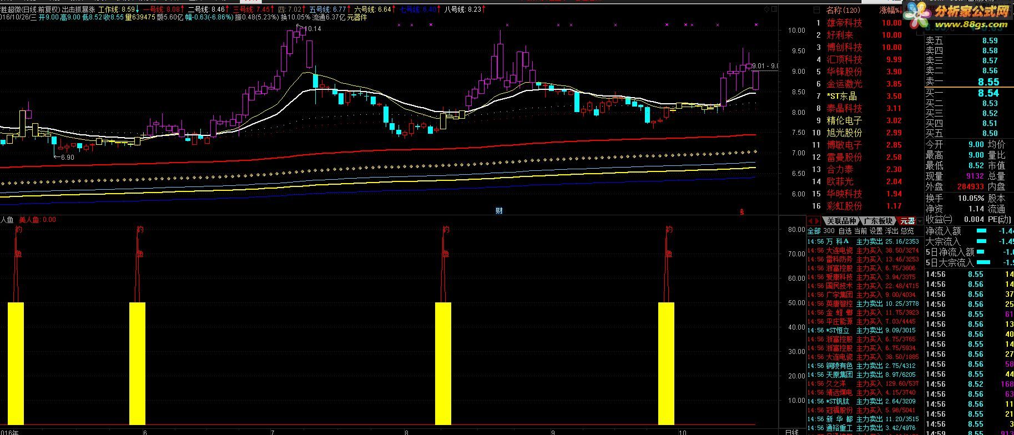Expand the sector tab dropdown arrow
The height and width of the screenshot is (435, 1014).
click(920, 221)
